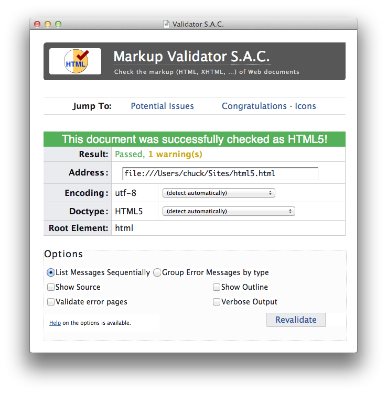Click the Markup Validator S.A.C. heading
The image size is (387, 394).
pos(191,56)
